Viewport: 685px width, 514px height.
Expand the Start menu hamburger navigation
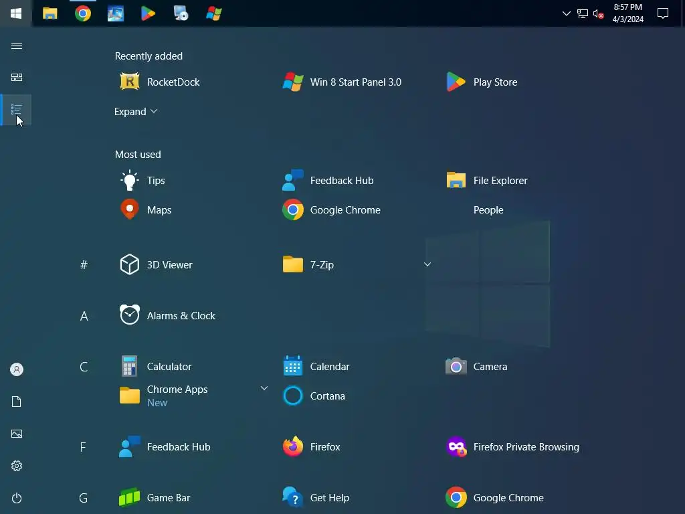(17, 46)
